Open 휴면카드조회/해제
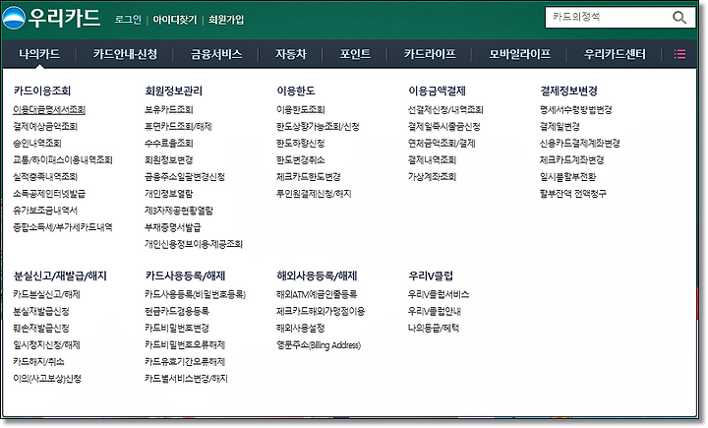 [x=178, y=127]
